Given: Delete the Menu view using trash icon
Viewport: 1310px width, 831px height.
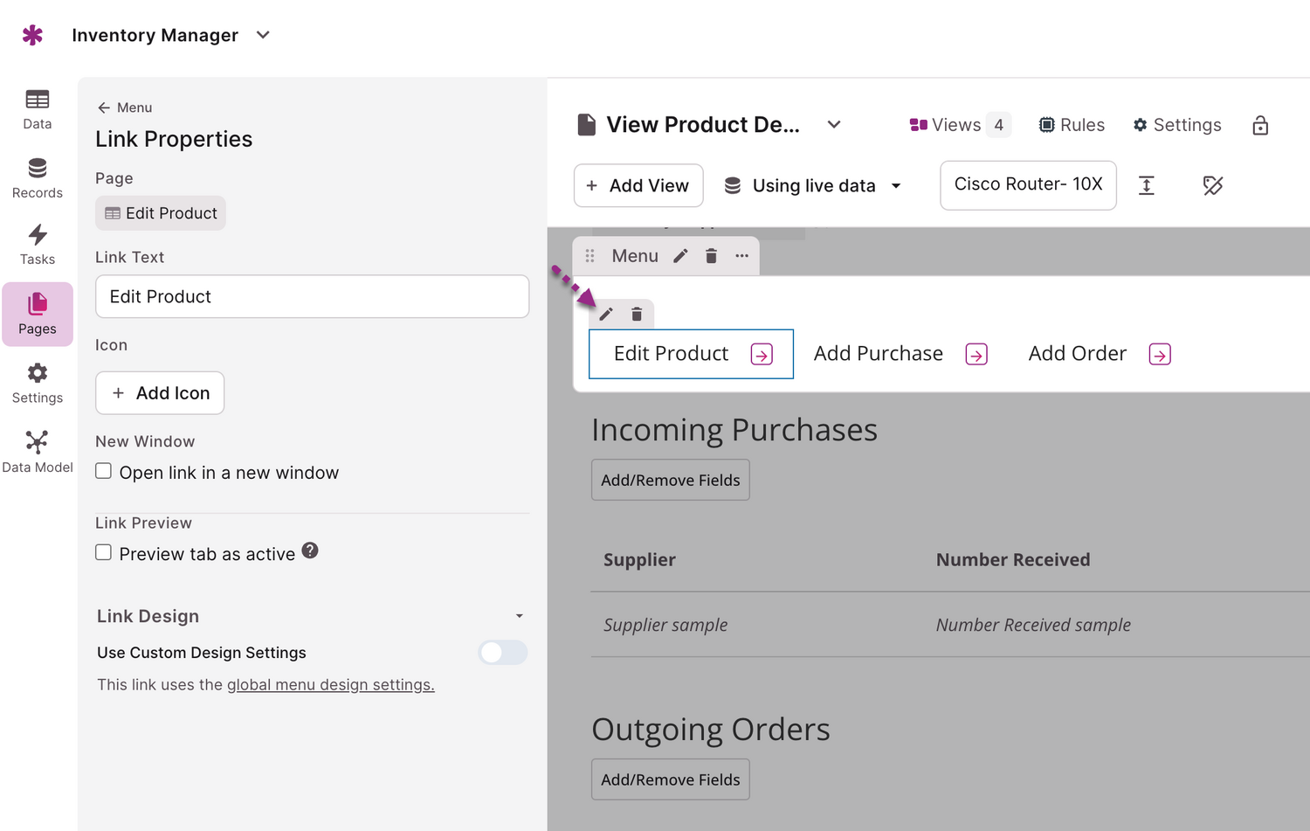Looking at the screenshot, I should click(x=711, y=256).
